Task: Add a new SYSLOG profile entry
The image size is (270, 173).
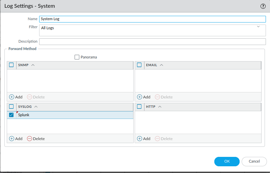Action: pyautogui.click(x=16, y=138)
